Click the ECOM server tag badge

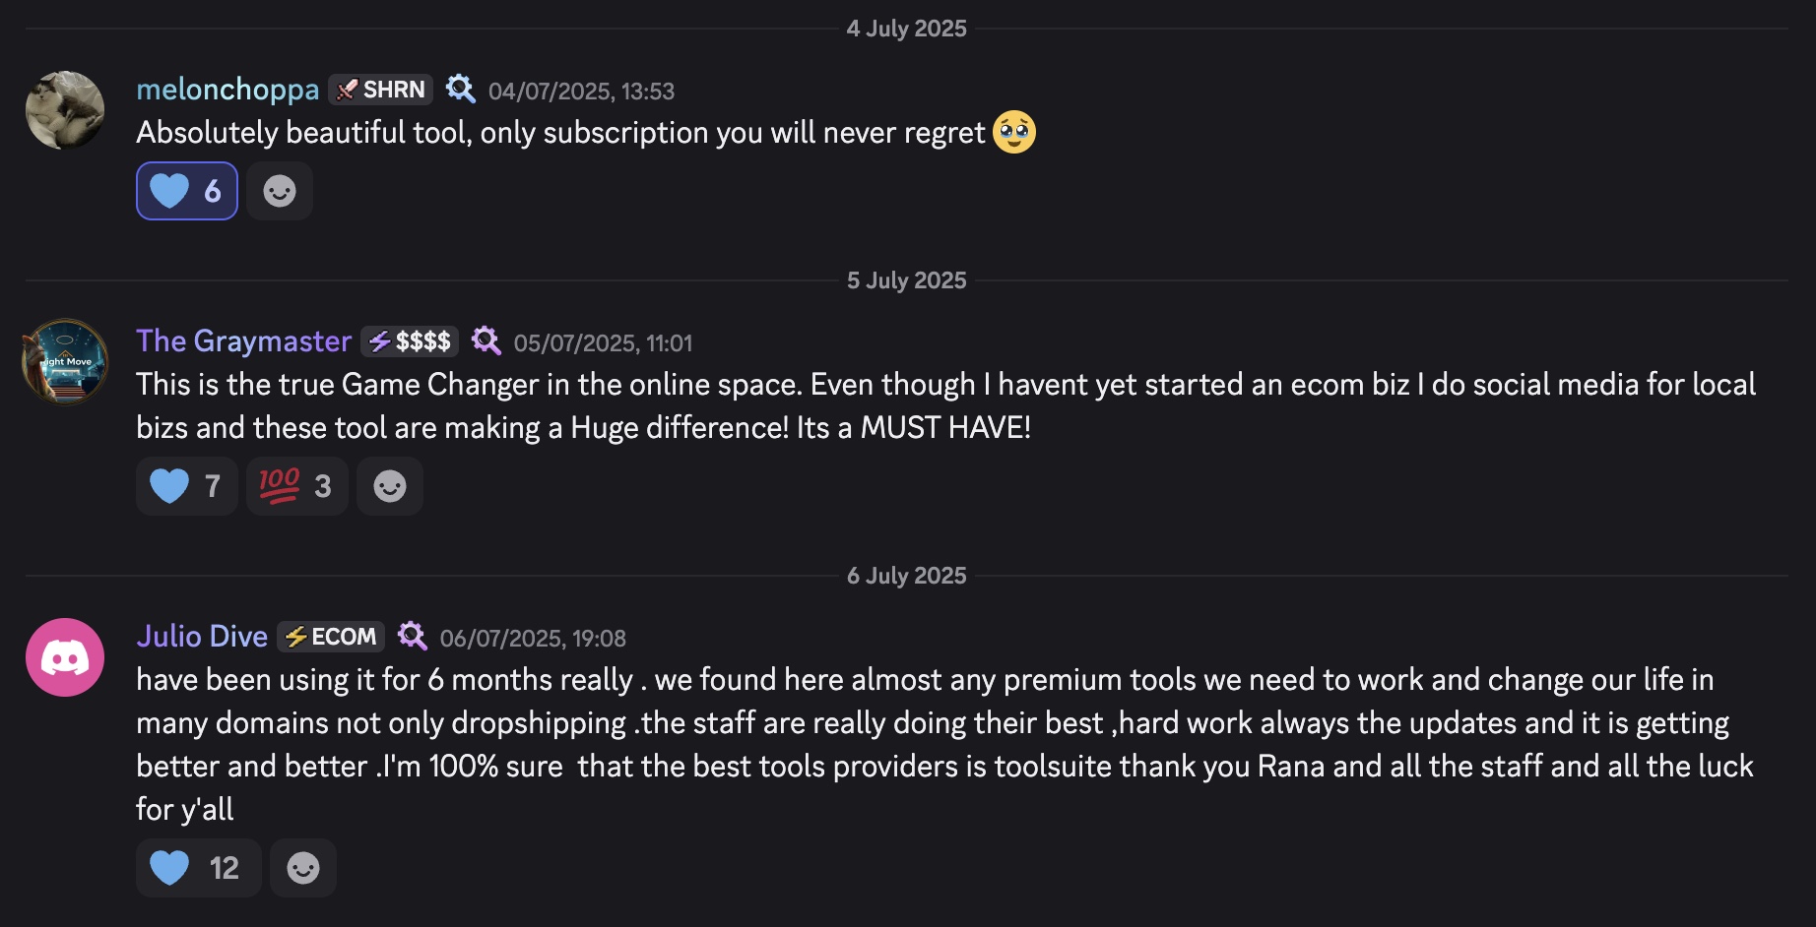click(x=331, y=637)
